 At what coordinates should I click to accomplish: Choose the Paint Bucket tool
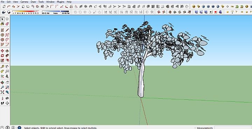(2, 24)
